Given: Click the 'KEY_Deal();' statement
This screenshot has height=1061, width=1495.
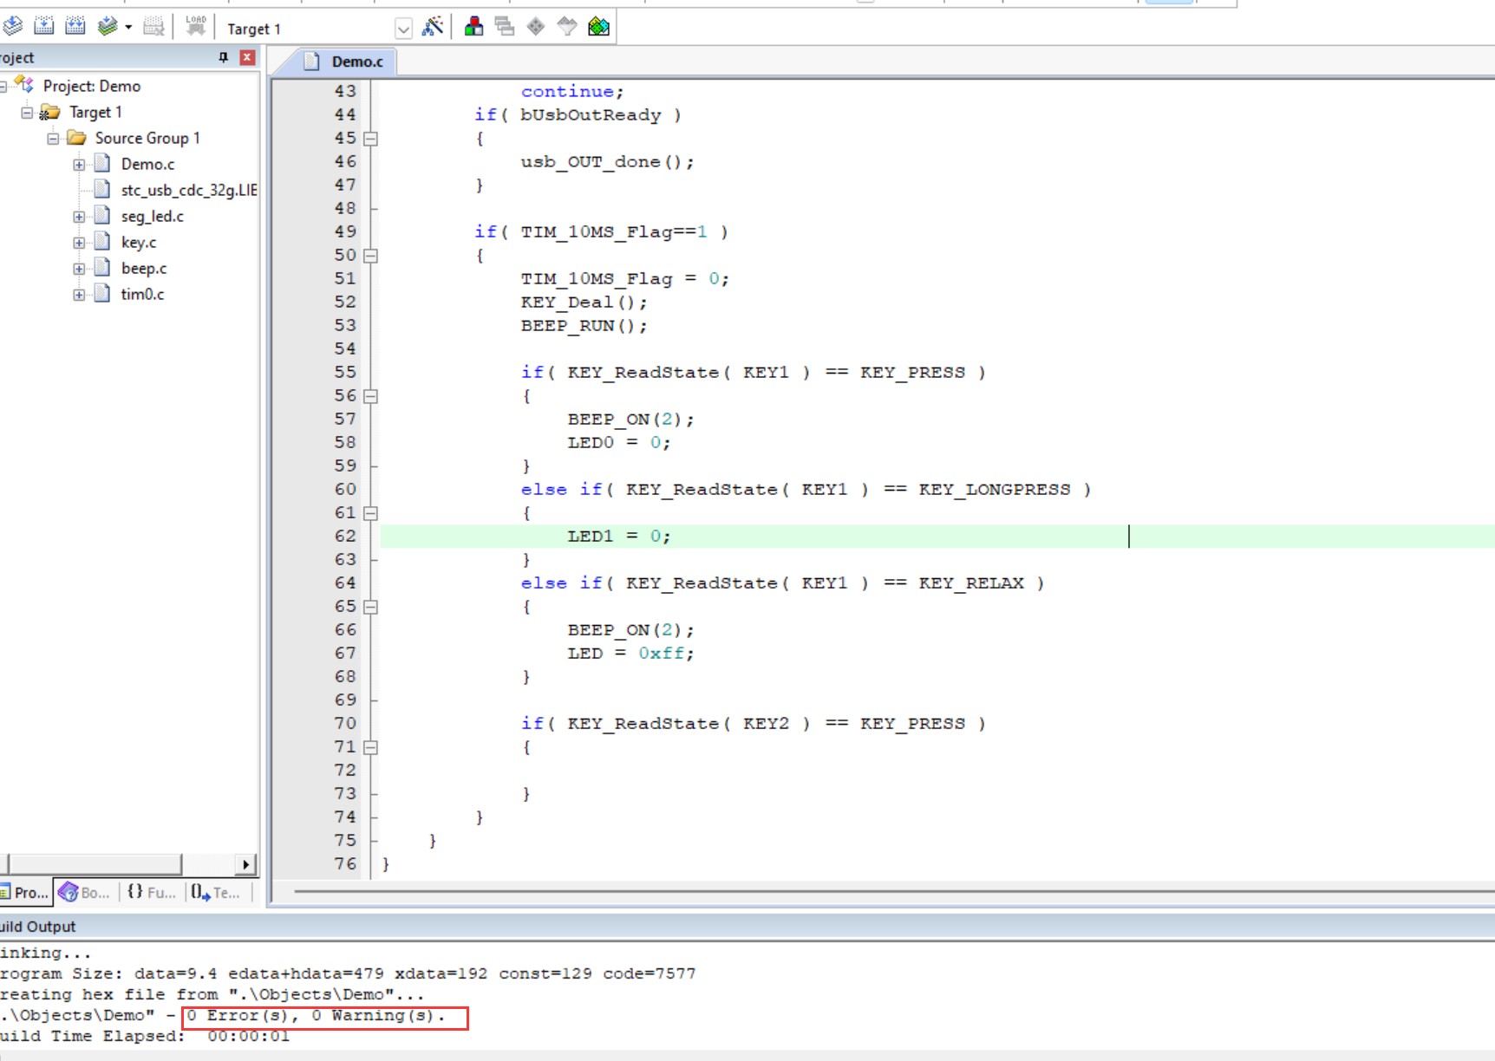Looking at the screenshot, I should (584, 303).
